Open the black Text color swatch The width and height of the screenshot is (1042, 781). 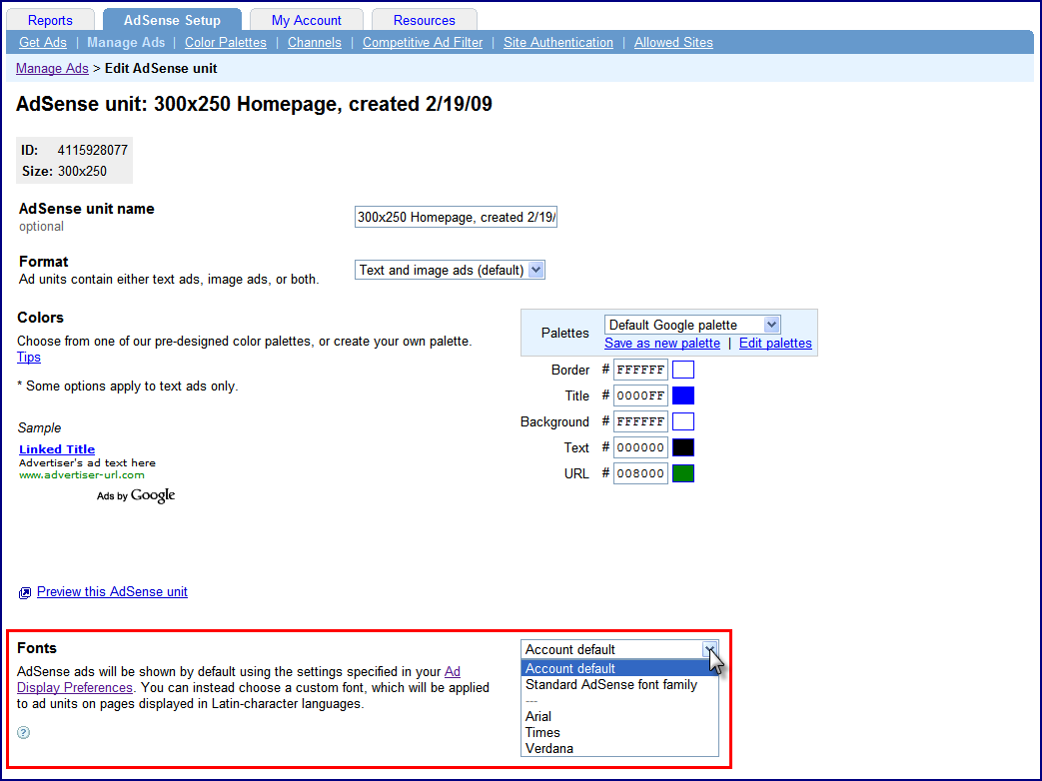click(683, 447)
